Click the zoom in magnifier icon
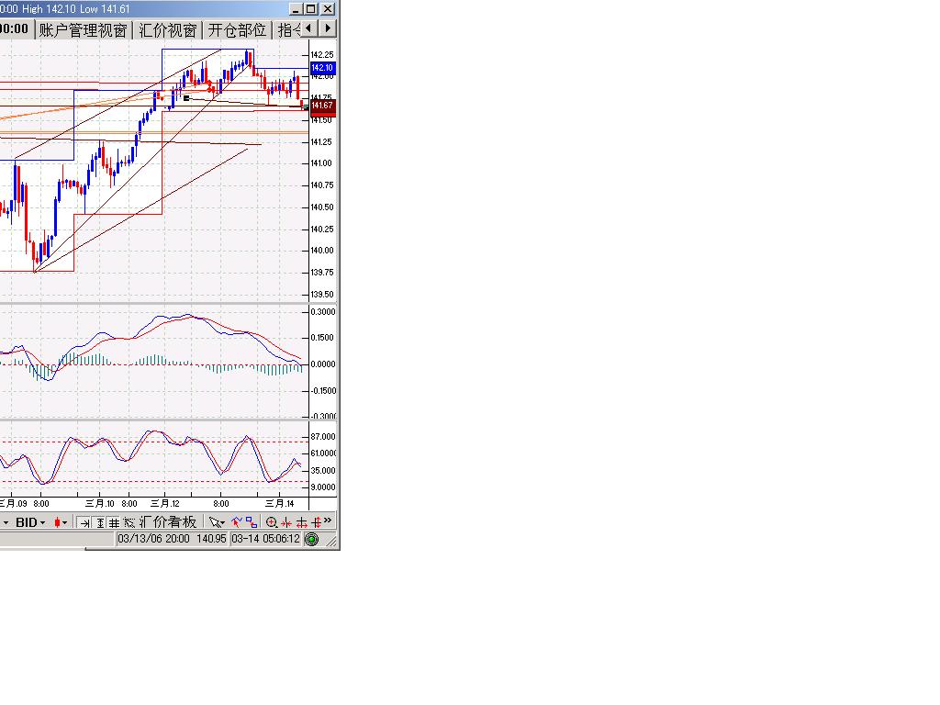The height and width of the screenshot is (705, 940). click(272, 522)
